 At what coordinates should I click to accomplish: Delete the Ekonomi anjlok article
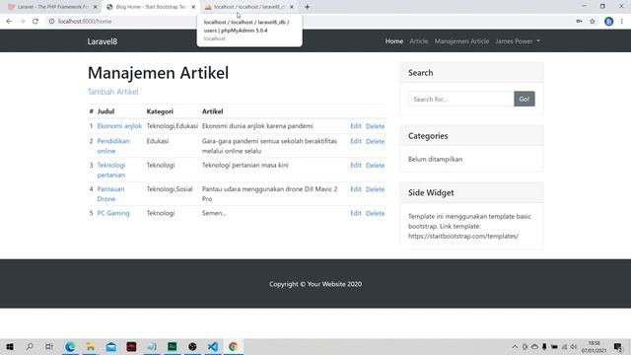(x=375, y=126)
